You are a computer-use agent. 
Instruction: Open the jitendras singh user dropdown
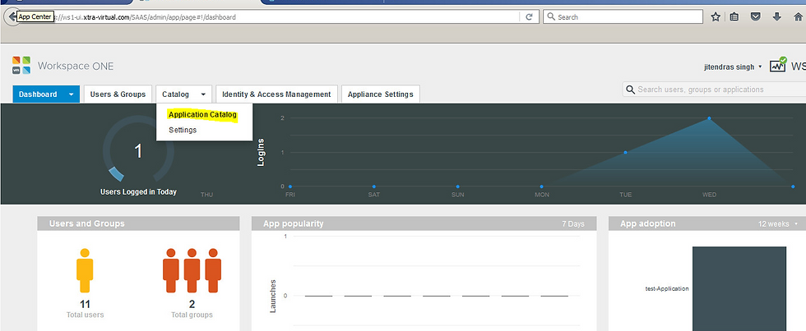point(733,67)
